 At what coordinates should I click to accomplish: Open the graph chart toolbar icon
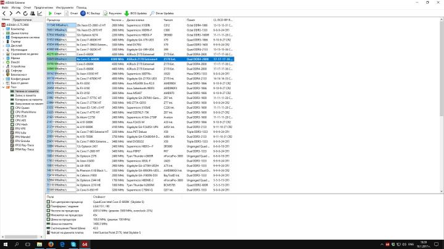coord(39,14)
